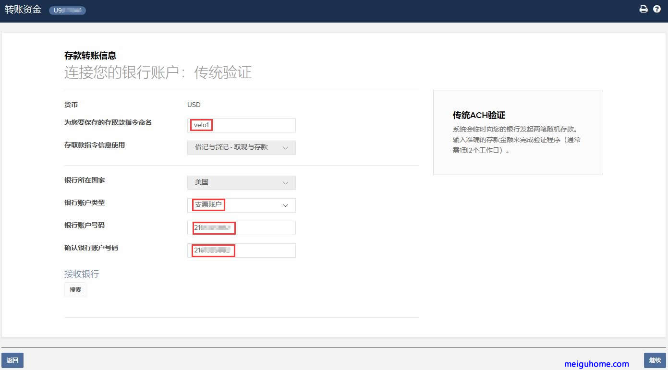Open the 支票账户 account type dropdown
Screen dimensions: 668x370
(x=242, y=205)
